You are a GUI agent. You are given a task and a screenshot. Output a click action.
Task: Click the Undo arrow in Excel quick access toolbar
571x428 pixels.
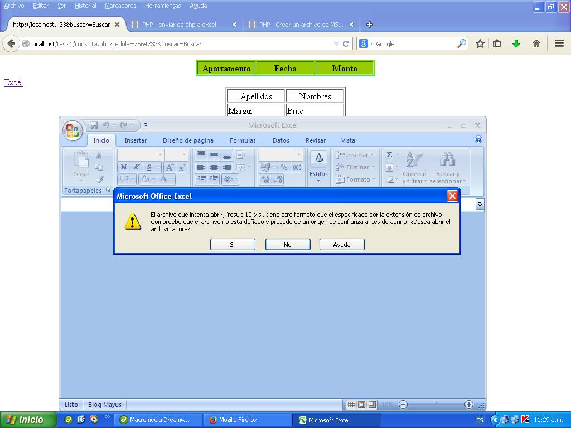105,125
